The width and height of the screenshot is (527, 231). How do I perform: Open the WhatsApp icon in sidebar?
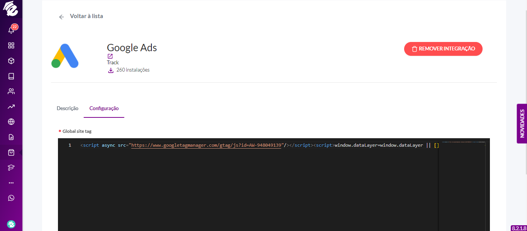point(11,198)
